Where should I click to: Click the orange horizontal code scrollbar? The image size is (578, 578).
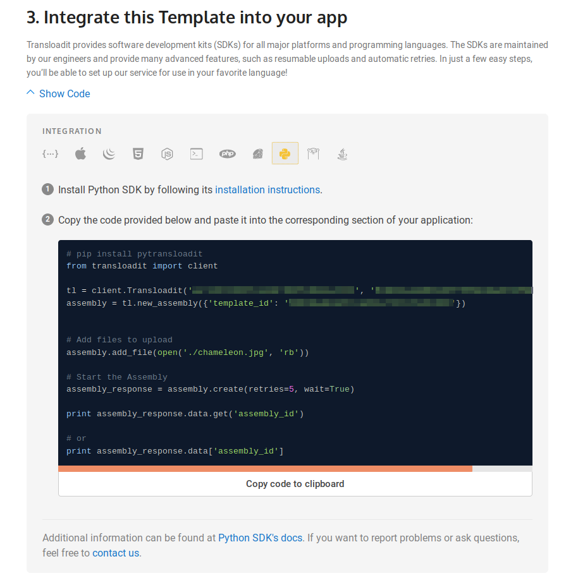(265, 469)
